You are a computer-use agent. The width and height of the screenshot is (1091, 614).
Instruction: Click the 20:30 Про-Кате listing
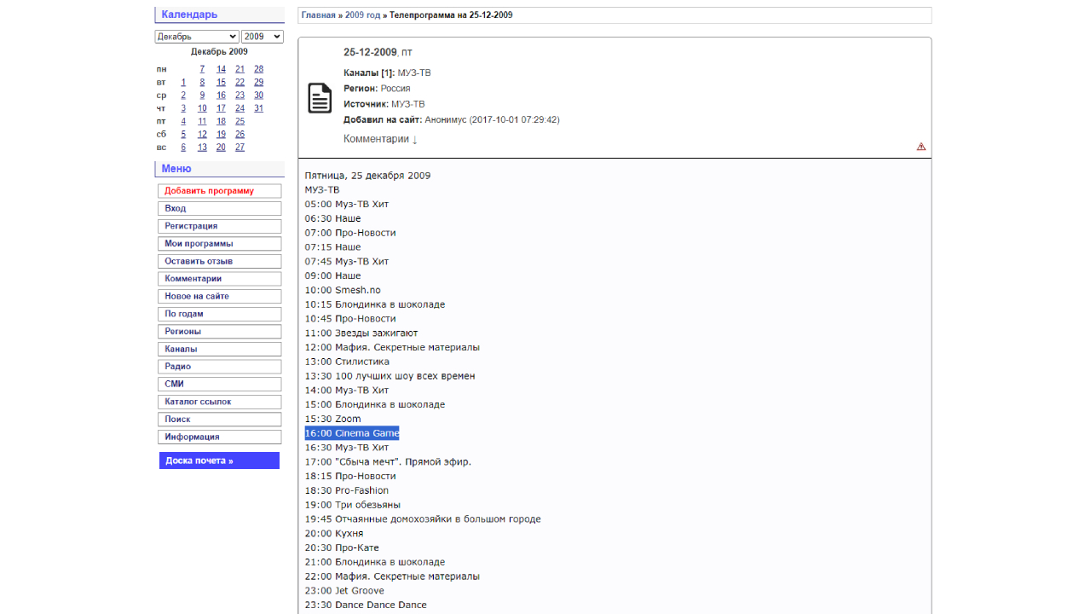tap(342, 547)
